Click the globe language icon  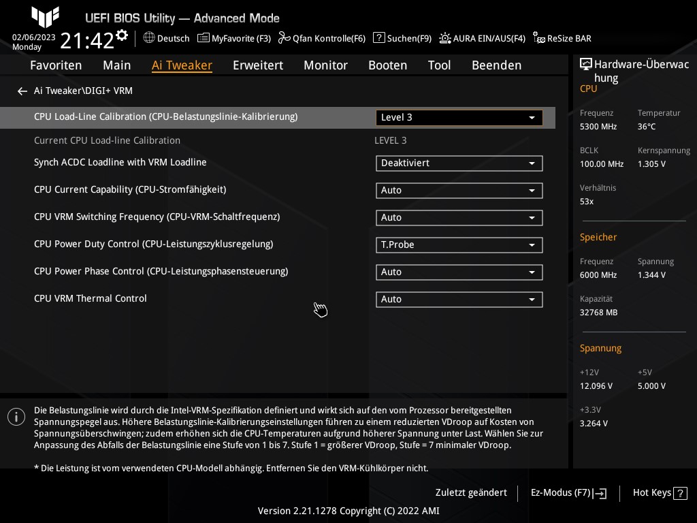pos(149,38)
